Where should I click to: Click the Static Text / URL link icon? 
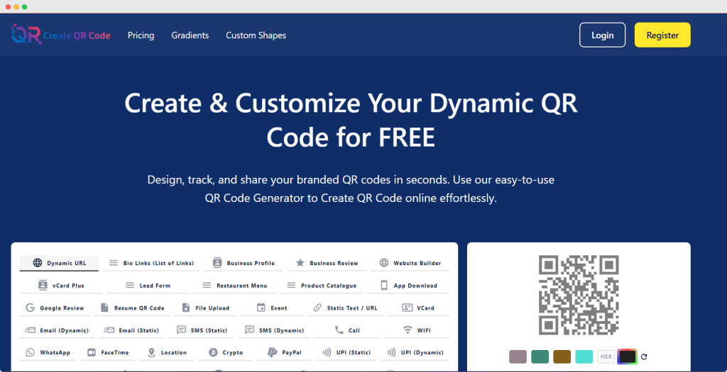click(317, 308)
